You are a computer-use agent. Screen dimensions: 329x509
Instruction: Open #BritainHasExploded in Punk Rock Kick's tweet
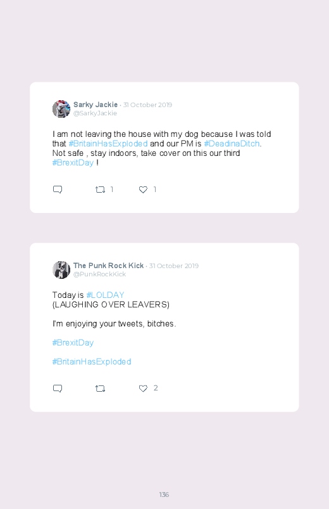point(92,361)
